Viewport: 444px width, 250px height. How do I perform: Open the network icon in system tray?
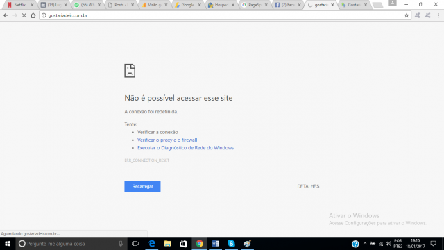click(381, 244)
